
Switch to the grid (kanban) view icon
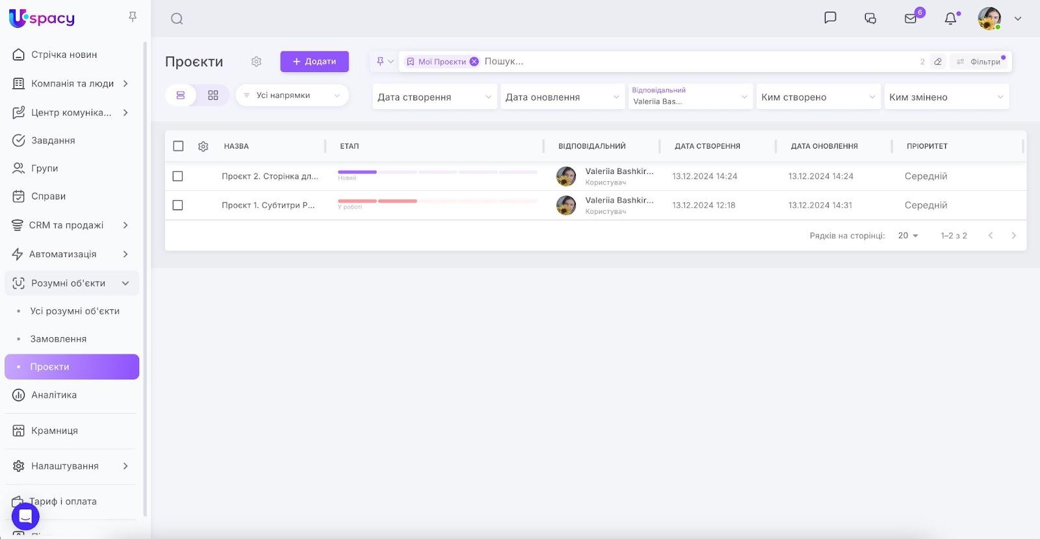pos(213,95)
